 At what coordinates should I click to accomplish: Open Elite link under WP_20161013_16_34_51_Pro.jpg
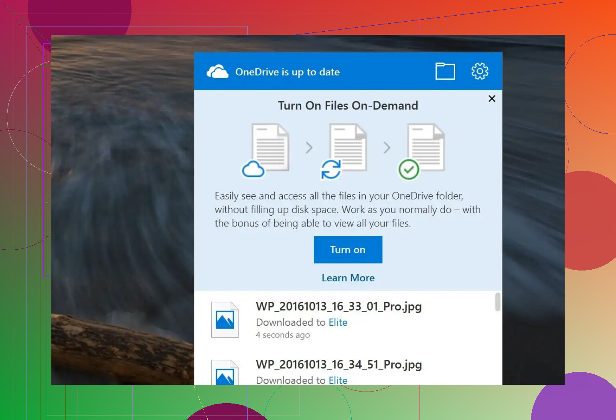(338, 380)
